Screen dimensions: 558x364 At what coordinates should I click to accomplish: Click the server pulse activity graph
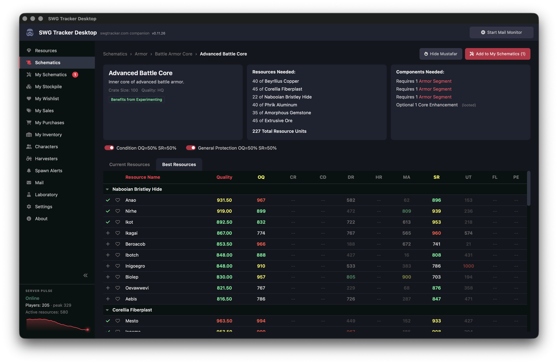[57, 324]
